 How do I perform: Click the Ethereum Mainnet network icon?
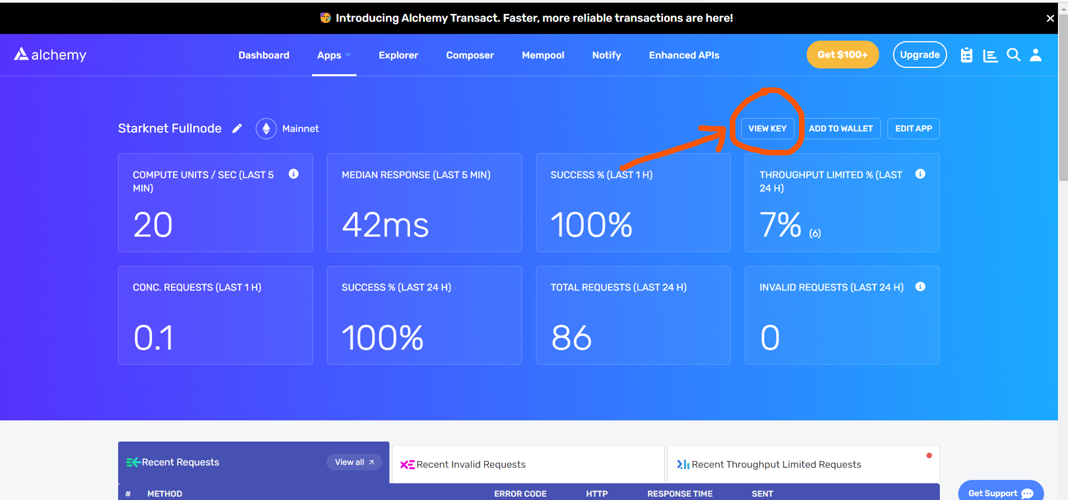coord(266,129)
